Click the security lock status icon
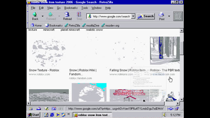The height and width of the screenshot is (118, 210). tap(177, 108)
